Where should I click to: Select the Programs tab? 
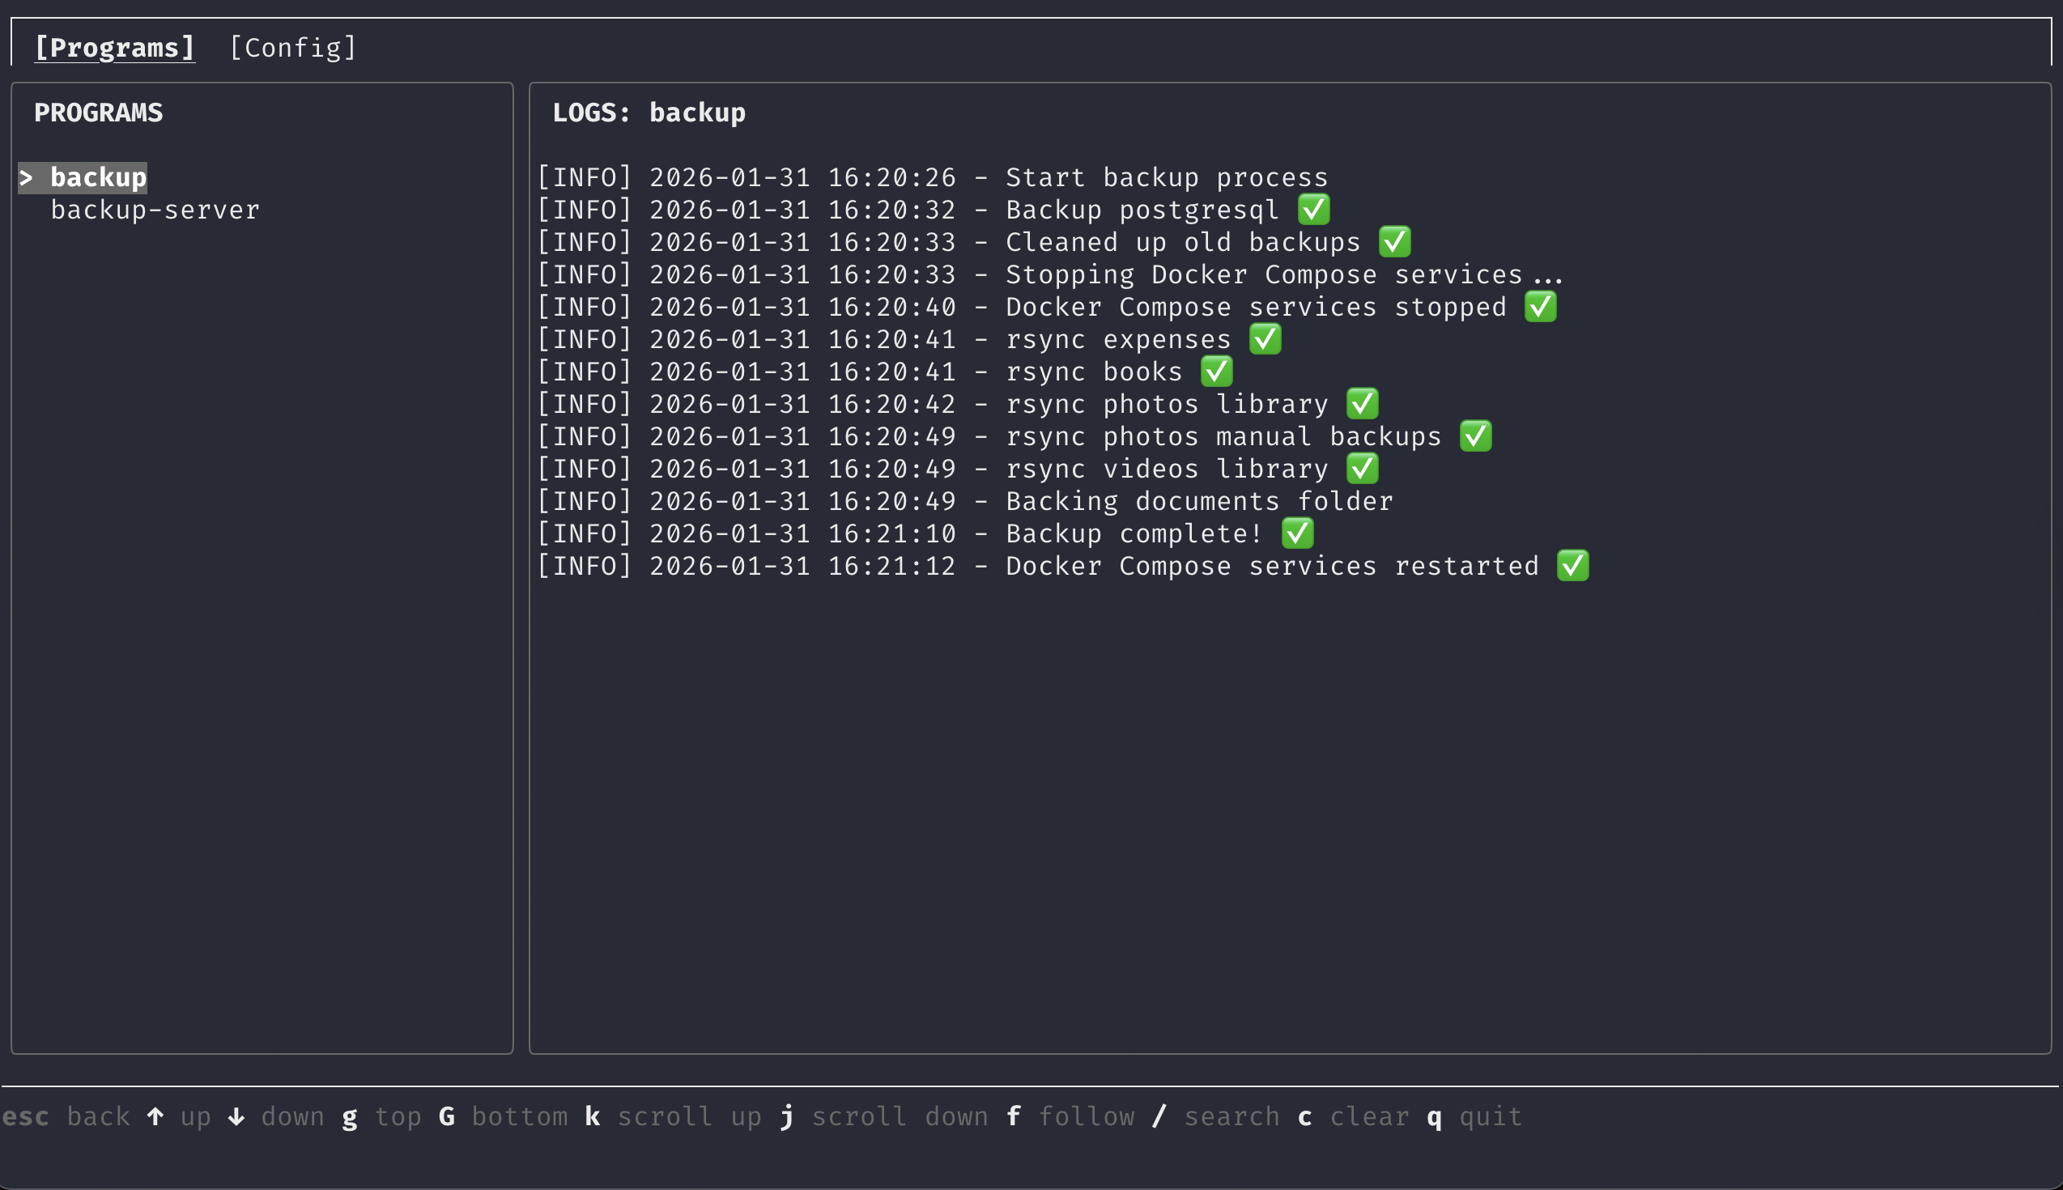tap(114, 48)
